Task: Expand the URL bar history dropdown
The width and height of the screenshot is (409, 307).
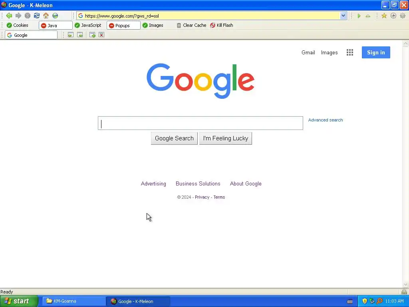Action: [343, 16]
